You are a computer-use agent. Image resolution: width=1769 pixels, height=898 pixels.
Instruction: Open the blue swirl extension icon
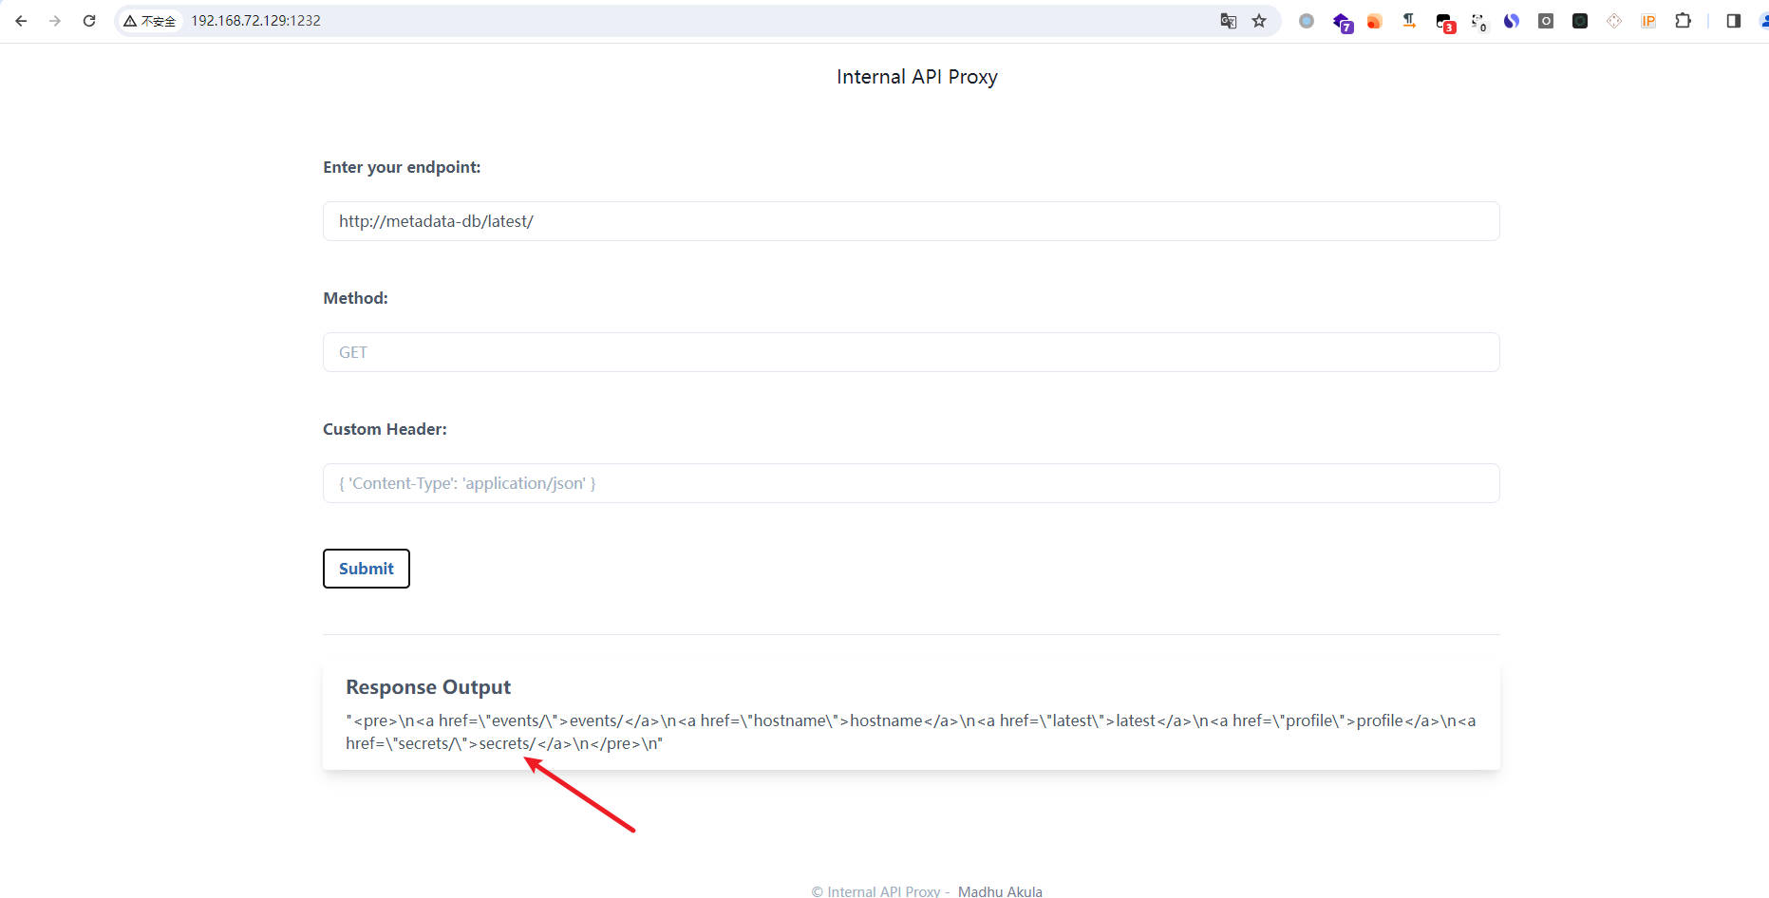coord(1512,21)
